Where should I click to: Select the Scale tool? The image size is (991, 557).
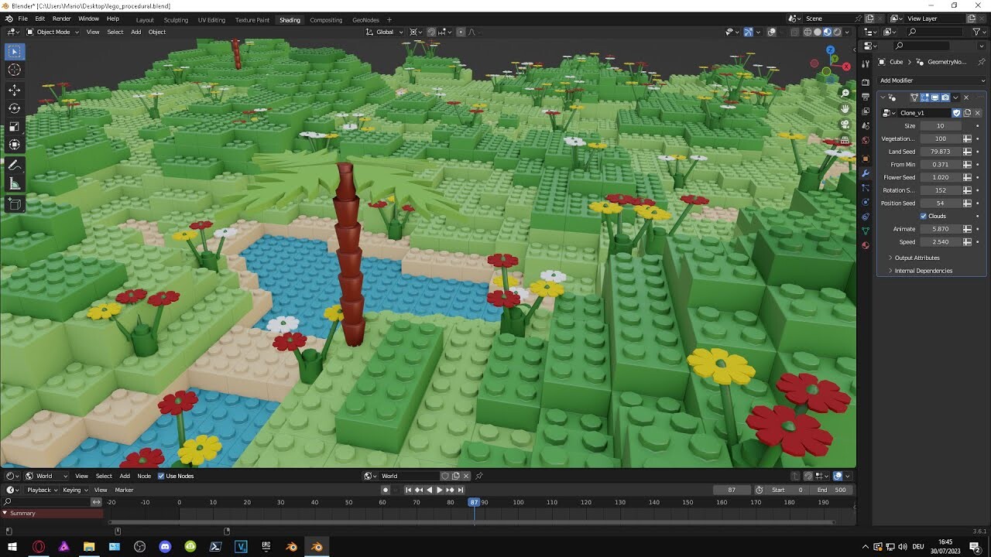(x=13, y=126)
